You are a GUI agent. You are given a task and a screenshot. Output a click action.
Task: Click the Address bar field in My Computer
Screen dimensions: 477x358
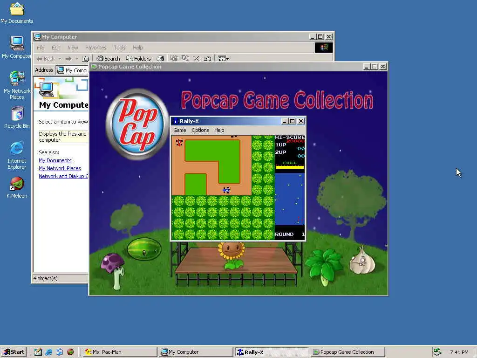click(72, 70)
